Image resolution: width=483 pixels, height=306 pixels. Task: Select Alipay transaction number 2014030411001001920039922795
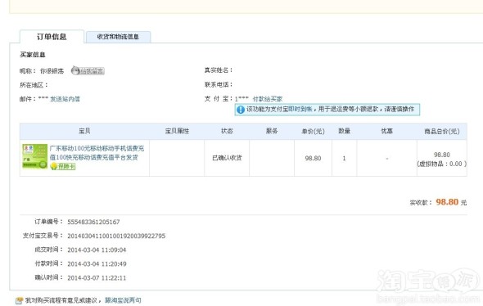coord(116,236)
